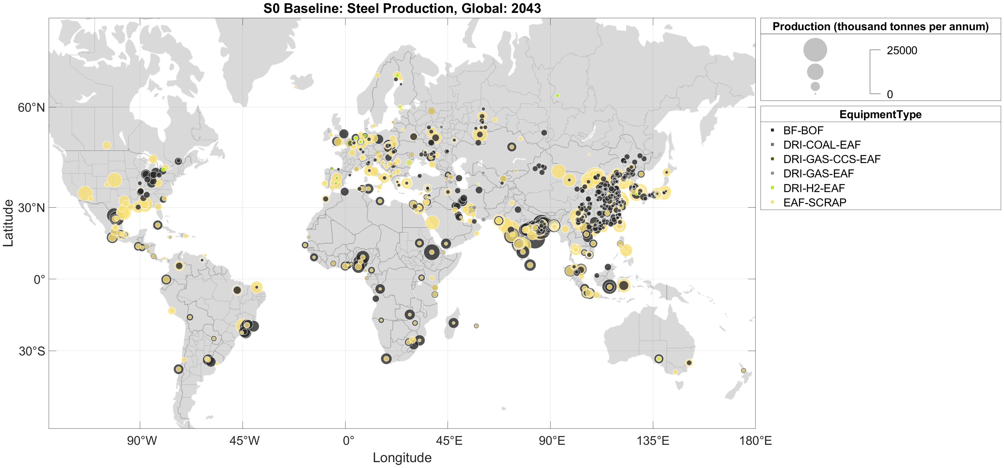The image size is (1004, 468).
Task: Click the chart title S0 Baseline
Action: [x=402, y=8]
